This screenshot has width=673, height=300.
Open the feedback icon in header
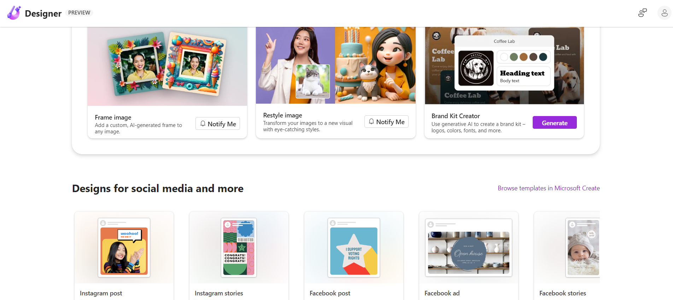pos(642,13)
